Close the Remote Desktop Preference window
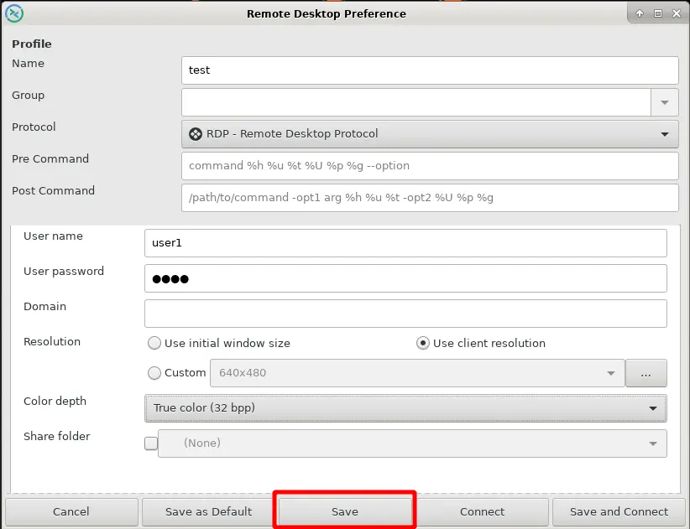Screen dimensions: 690x529 coord(675,13)
